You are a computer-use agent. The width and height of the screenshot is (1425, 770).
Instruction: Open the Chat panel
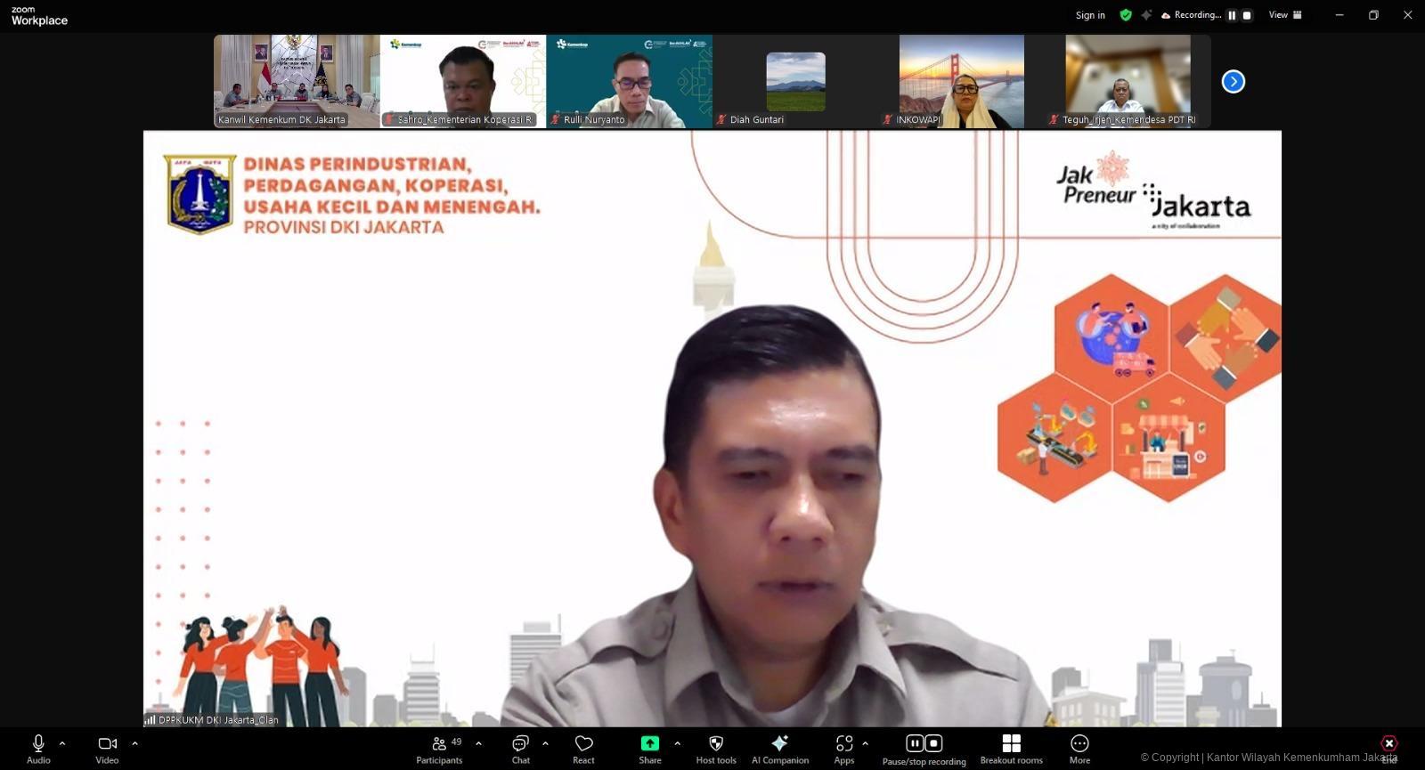(x=521, y=749)
